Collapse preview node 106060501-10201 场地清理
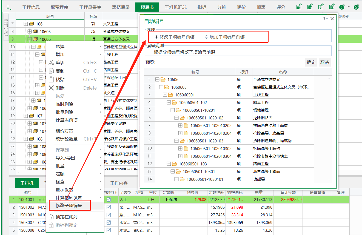 point(173,110)
